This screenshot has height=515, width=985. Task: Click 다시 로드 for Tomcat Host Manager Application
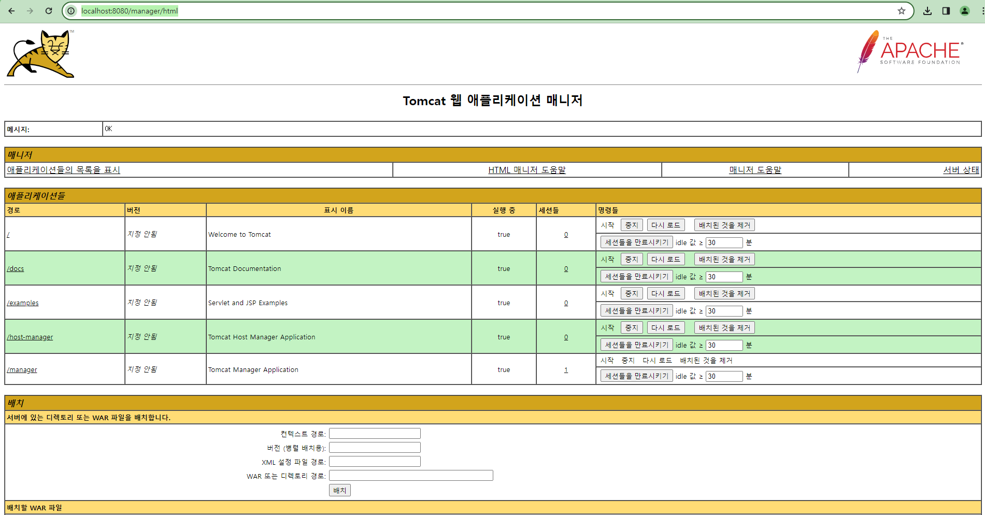click(666, 328)
